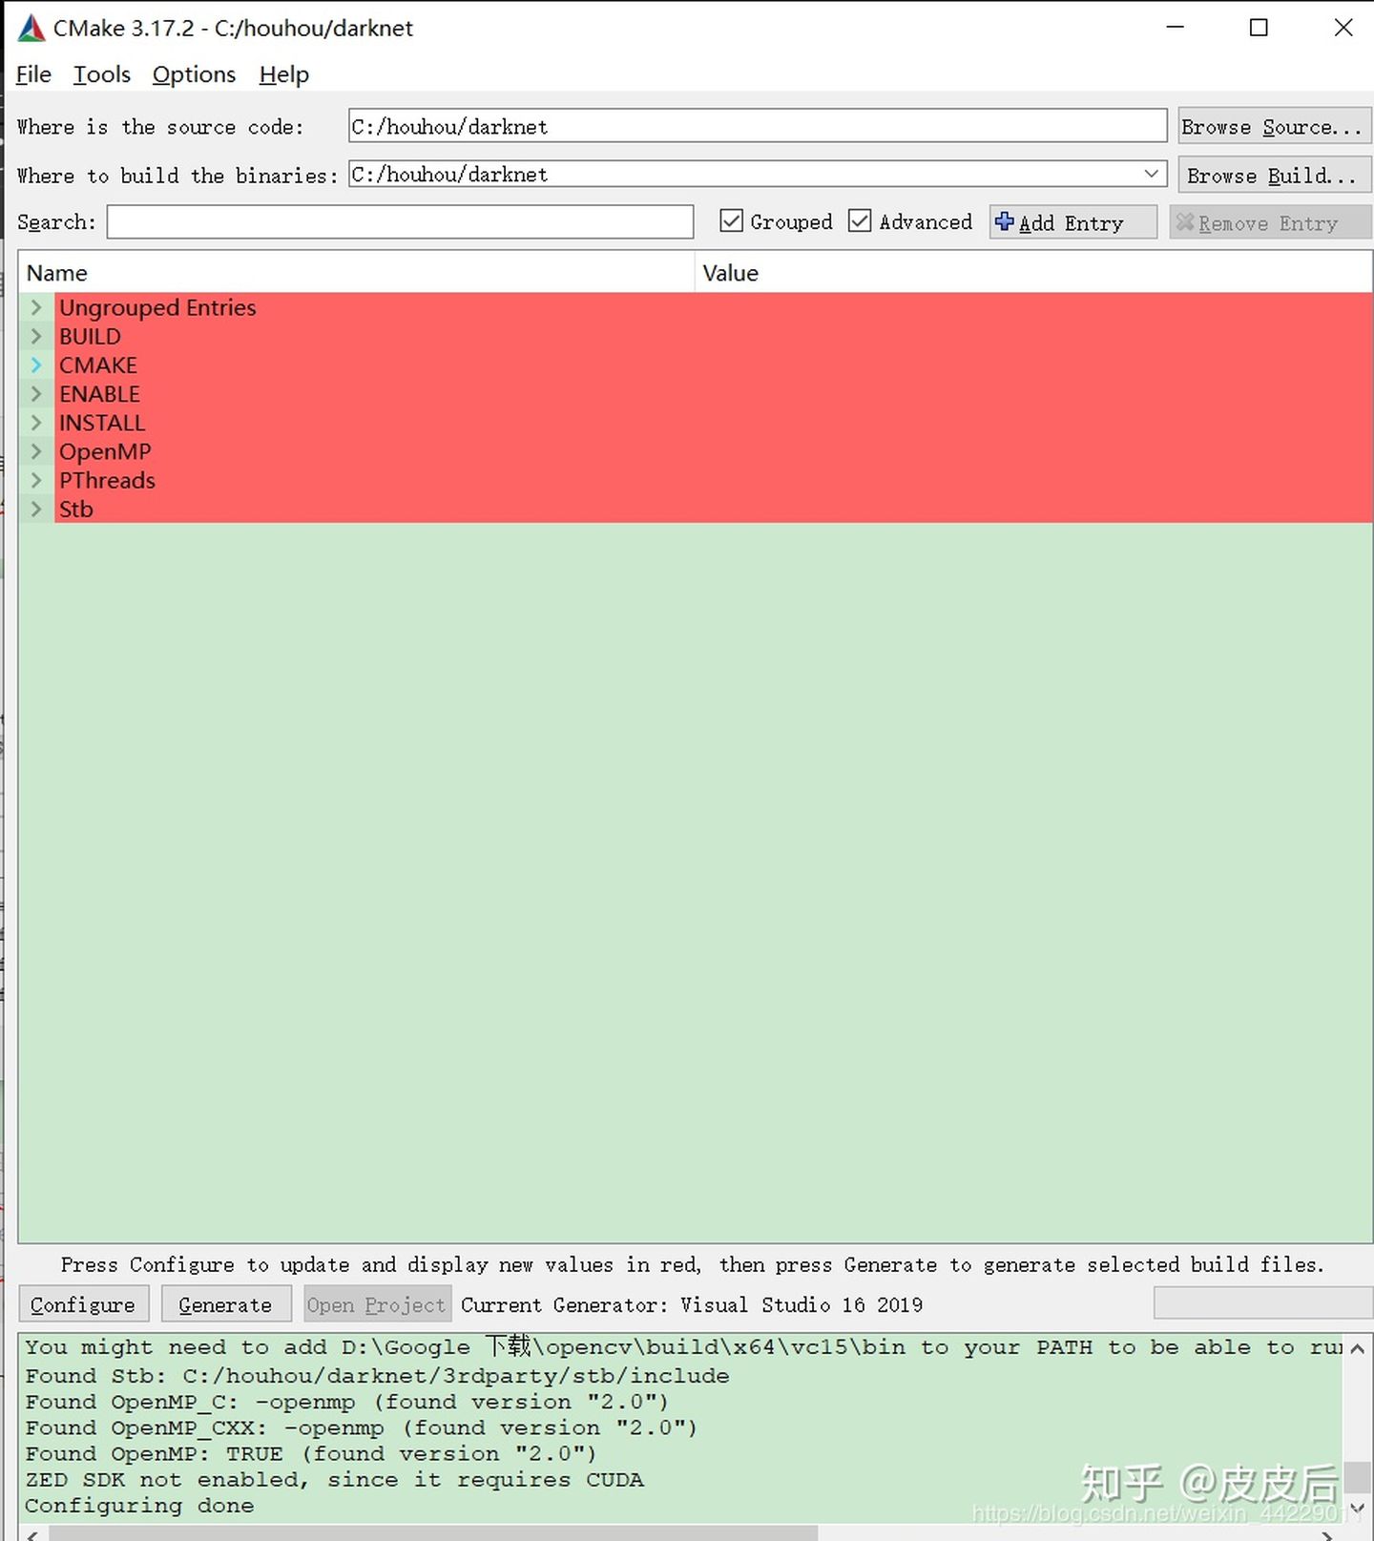Expand the Ungrouped Entries group
Screen dimensions: 1374x1541
pyautogui.click(x=36, y=307)
